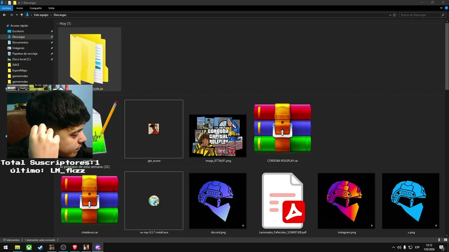Viewport: 449px width, 252px height.
Task: Go up one folder level
Action: pyautogui.click(x=21, y=15)
